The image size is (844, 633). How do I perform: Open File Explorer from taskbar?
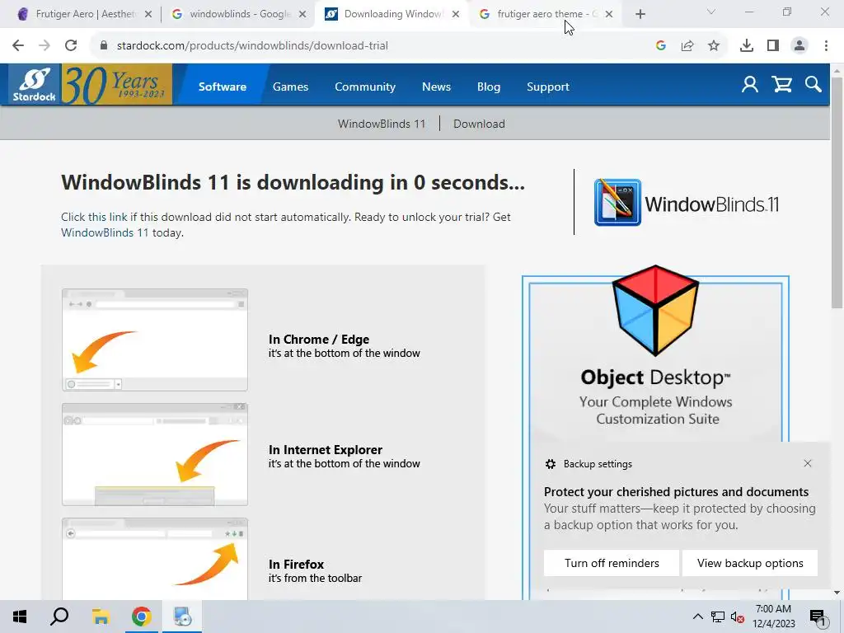coord(101,617)
